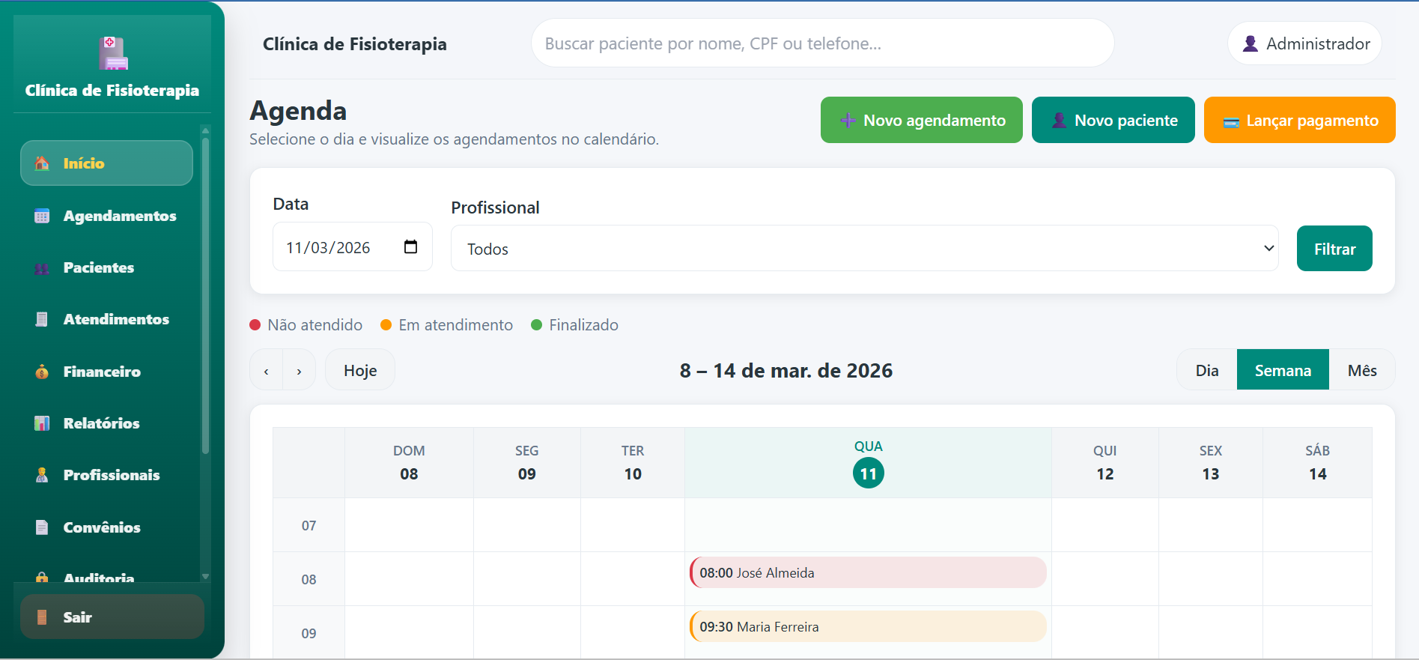Select the QUA 11 day header
The width and height of the screenshot is (1419, 660).
(868, 463)
